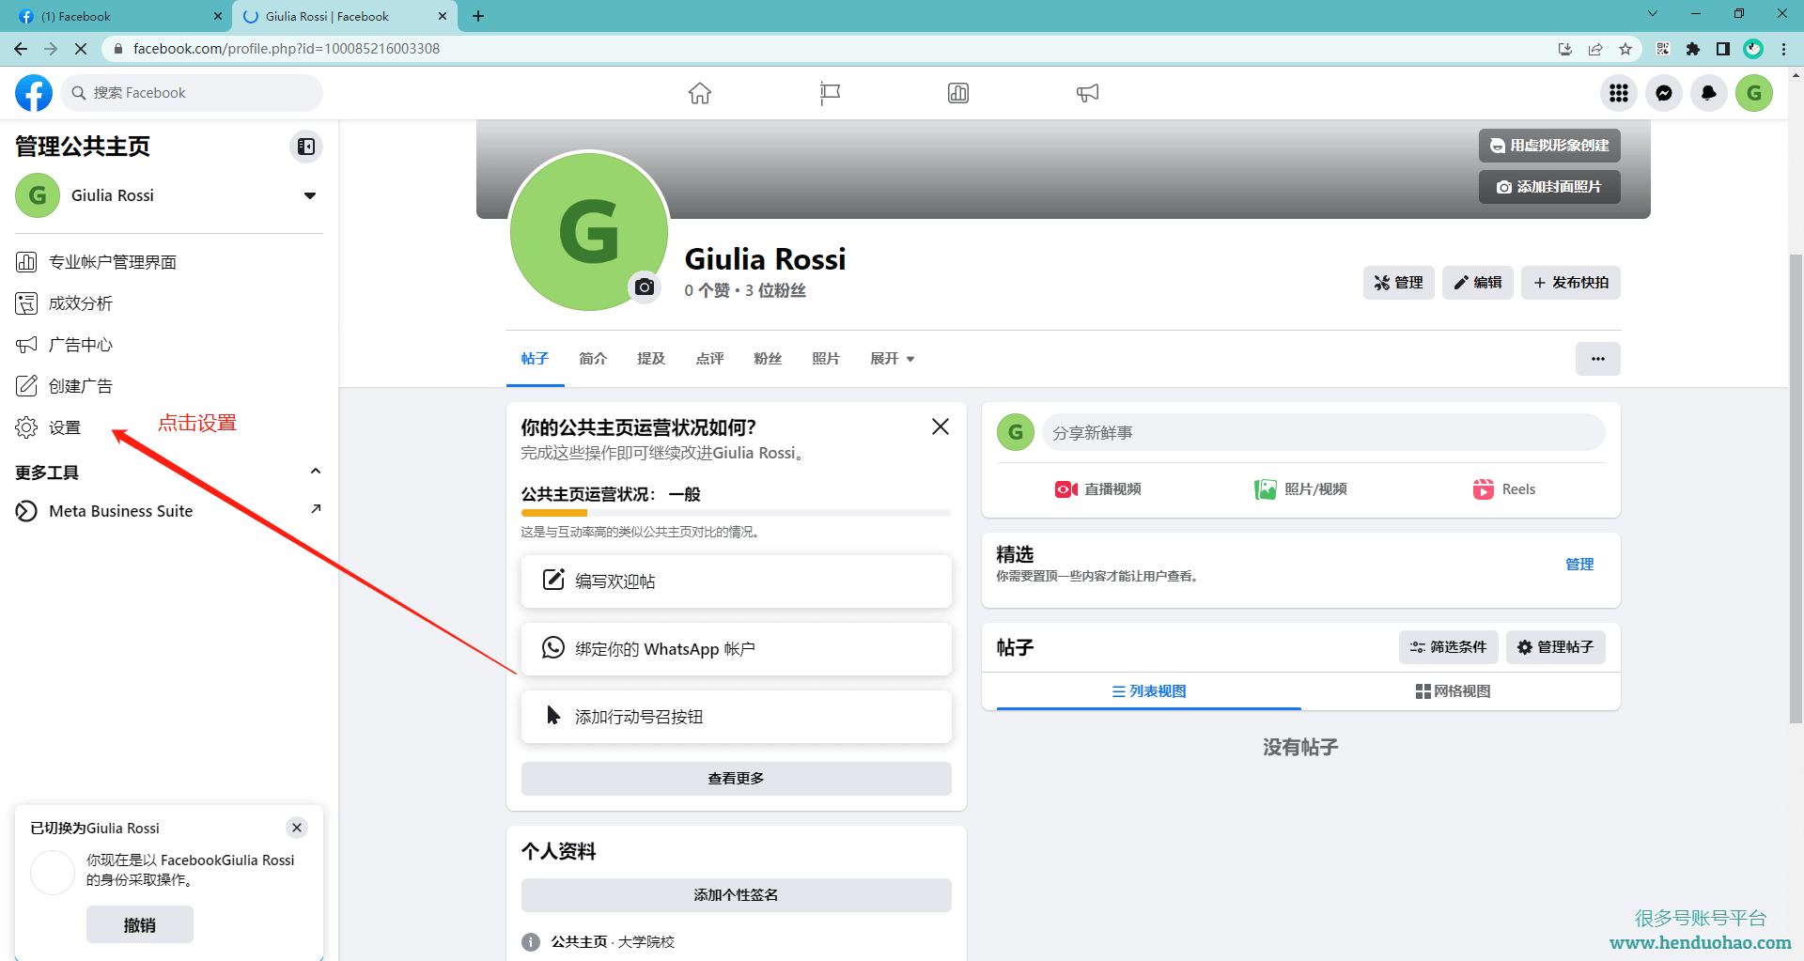Screen dimensions: 1804x961
Task: Expand the 展开 tab dropdown
Action: [892, 359]
